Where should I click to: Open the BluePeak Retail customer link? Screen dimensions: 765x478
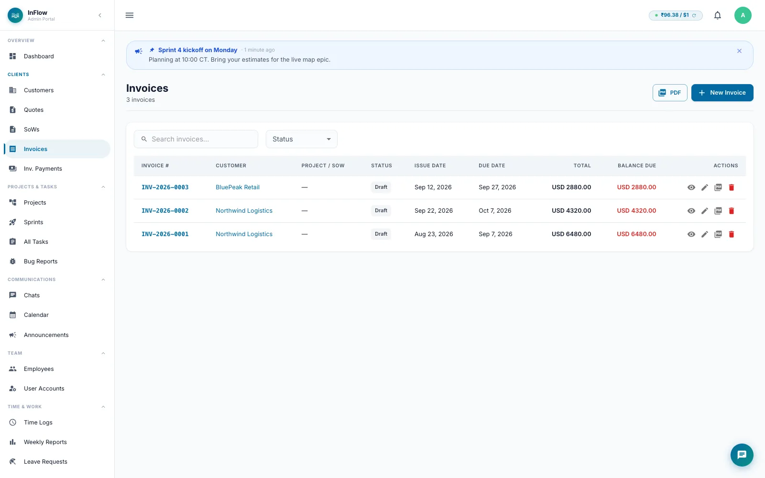[238, 187]
